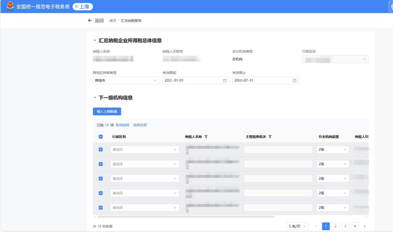This screenshot has width=393, height=232.
Task: Open fifth row 行政区划 请选择 dropdown
Action: (145, 208)
